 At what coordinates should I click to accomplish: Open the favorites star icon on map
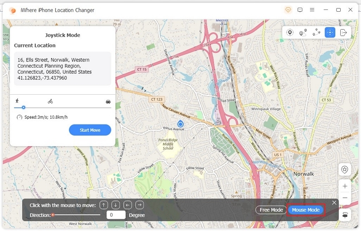pyautogui.click(x=345, y=170)
